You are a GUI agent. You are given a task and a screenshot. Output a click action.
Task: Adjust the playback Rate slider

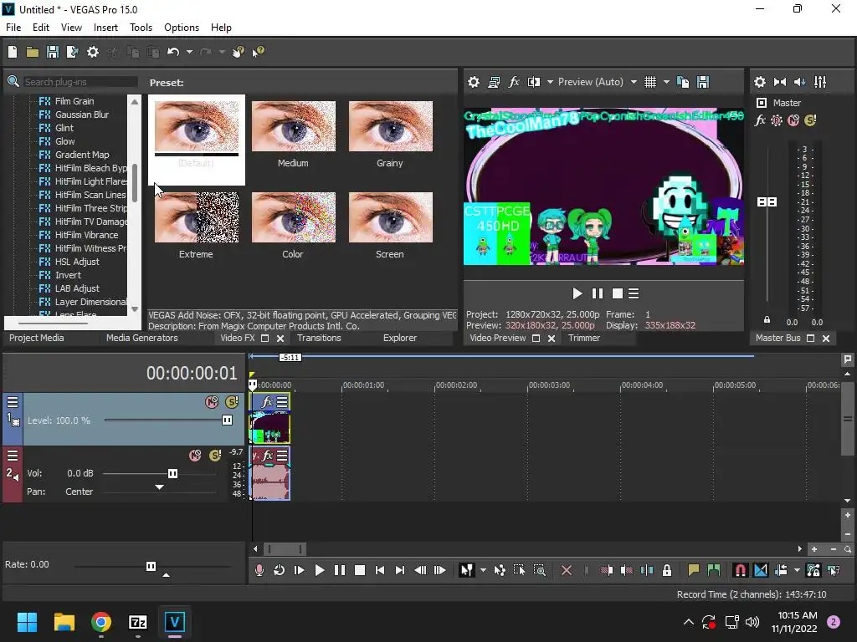[152, 566]
